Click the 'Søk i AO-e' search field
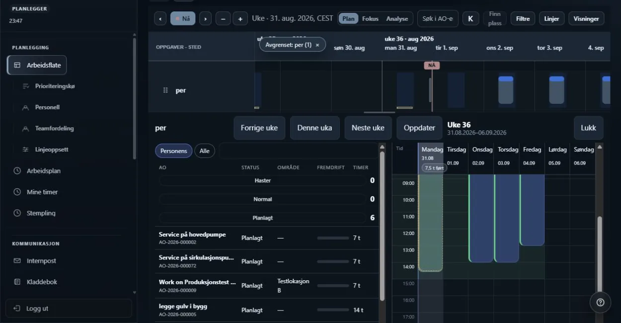 tap(438, 19)
